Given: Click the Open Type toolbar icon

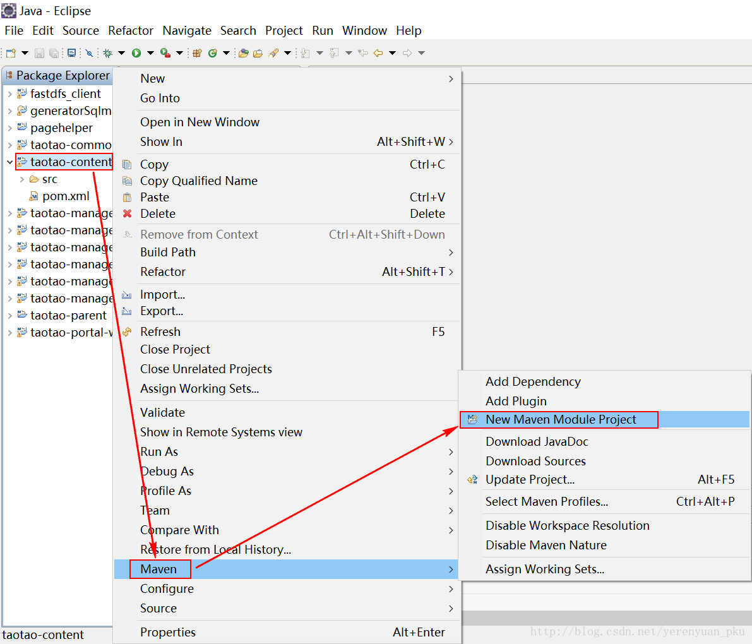Looking at the screenshot, I should (244, 53).
